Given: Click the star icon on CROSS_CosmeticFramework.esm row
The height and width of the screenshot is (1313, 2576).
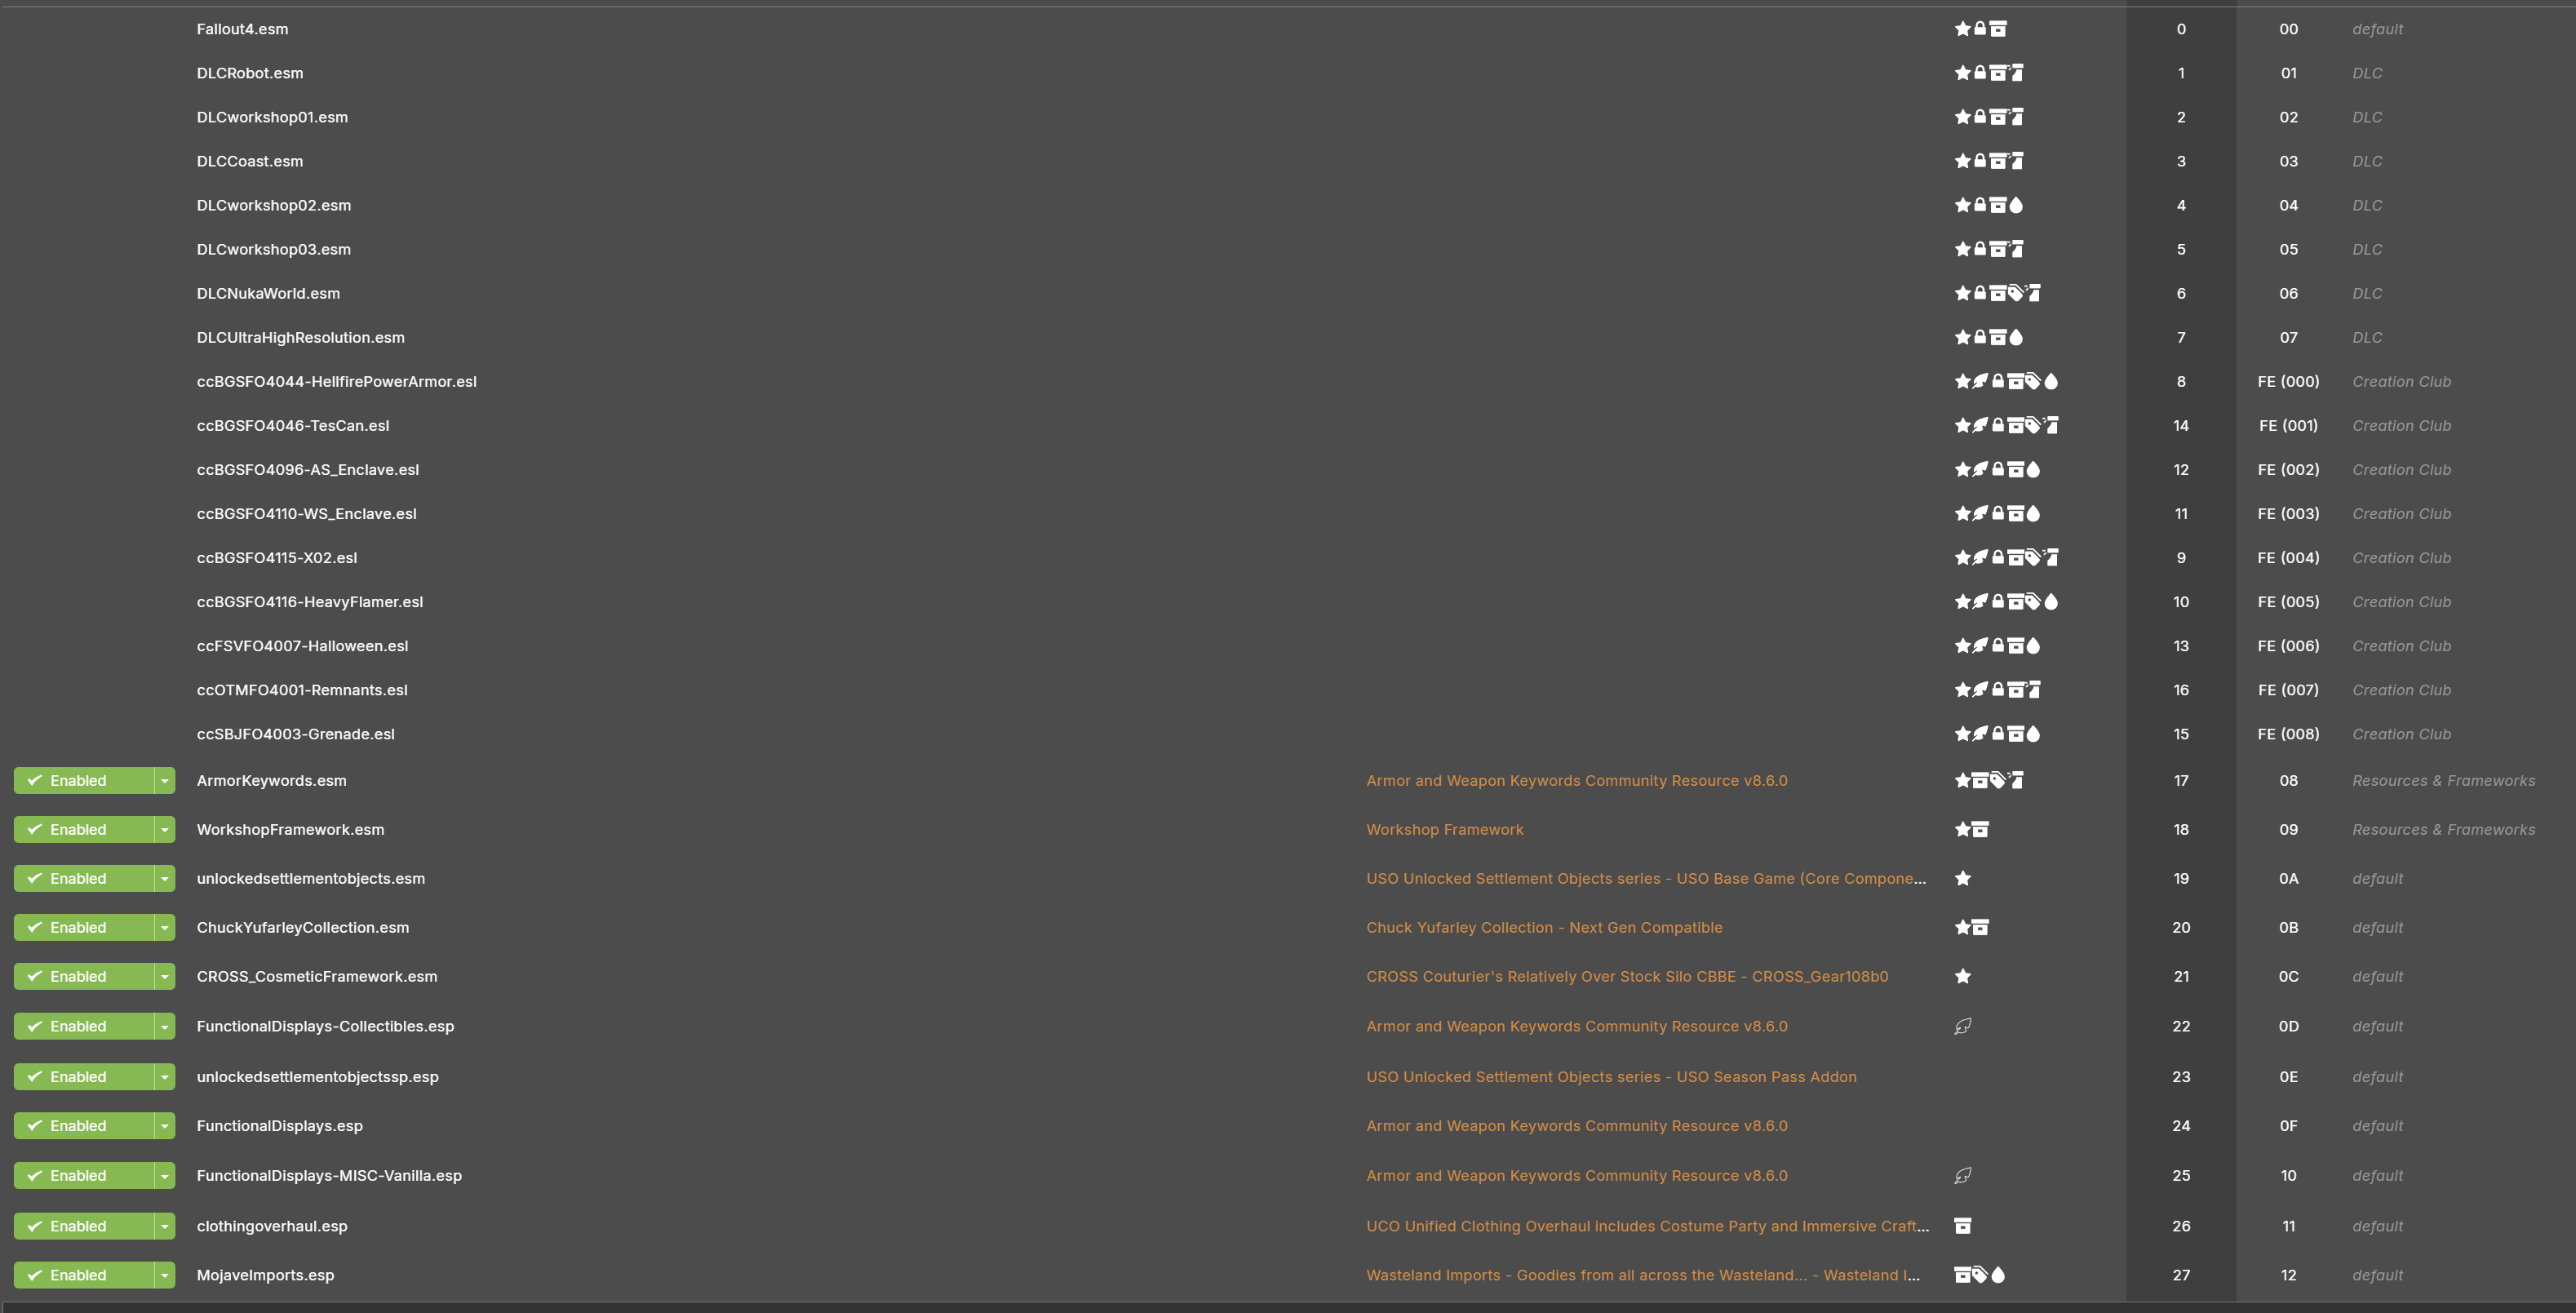Looking at the screenshot, I should [1962, 976].
